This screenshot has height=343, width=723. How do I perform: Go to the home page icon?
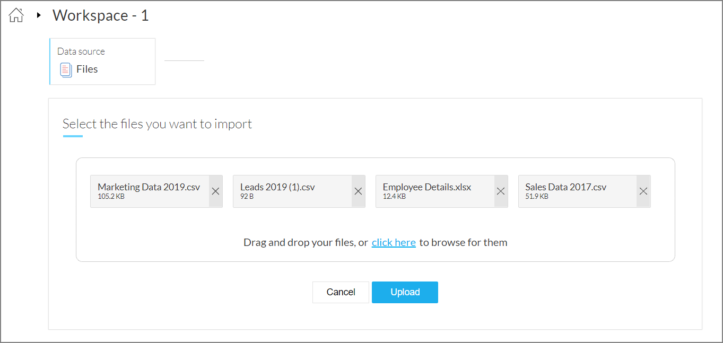pyautogui.click(x=16, y=15)
